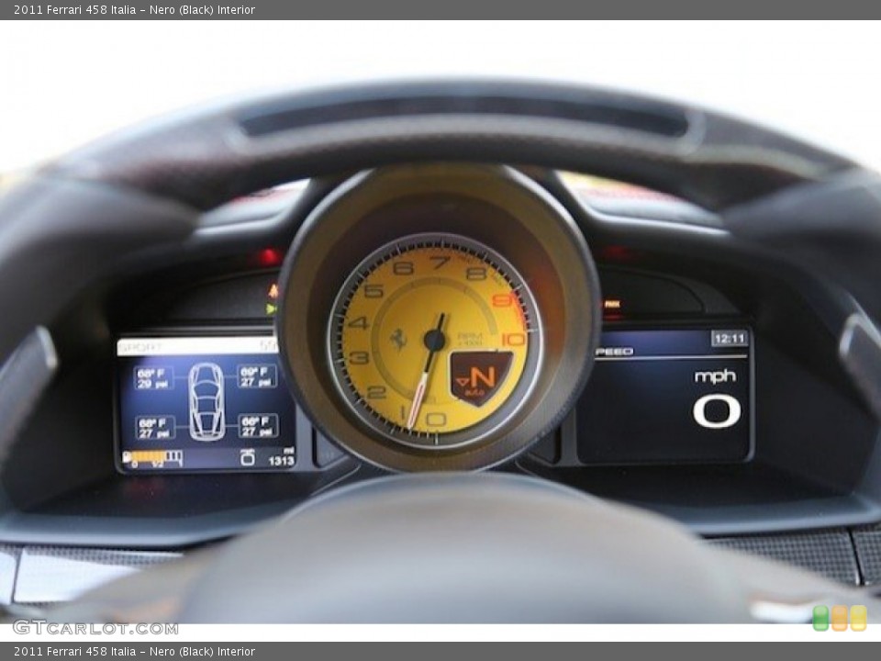Click the rear-left tire reading 68°F 27 psi

[x=155, y=428]
